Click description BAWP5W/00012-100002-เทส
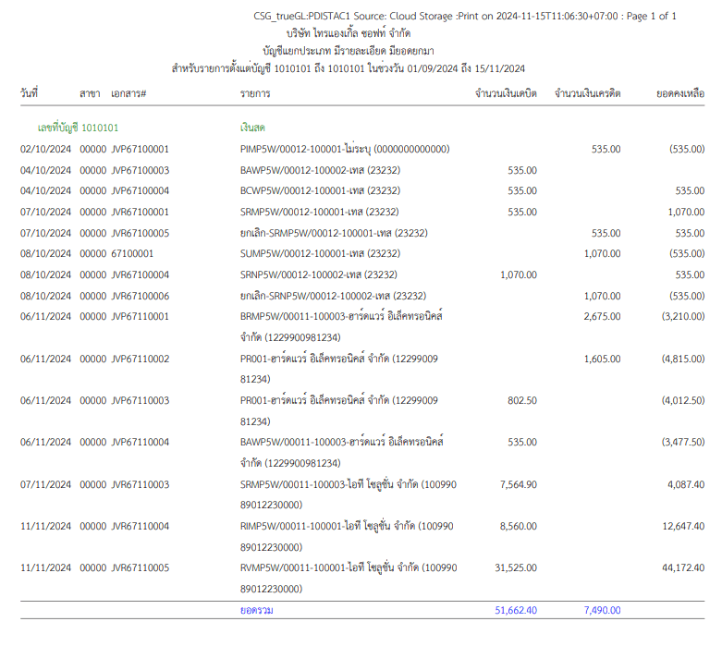This screenshot has height=646, width=722. [302, 170]
